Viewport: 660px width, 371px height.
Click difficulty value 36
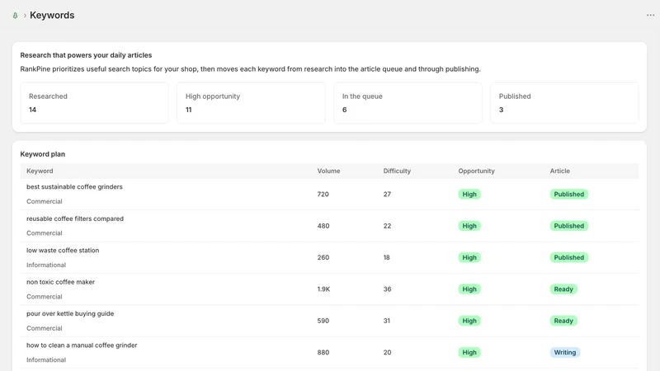pos(387,289)
